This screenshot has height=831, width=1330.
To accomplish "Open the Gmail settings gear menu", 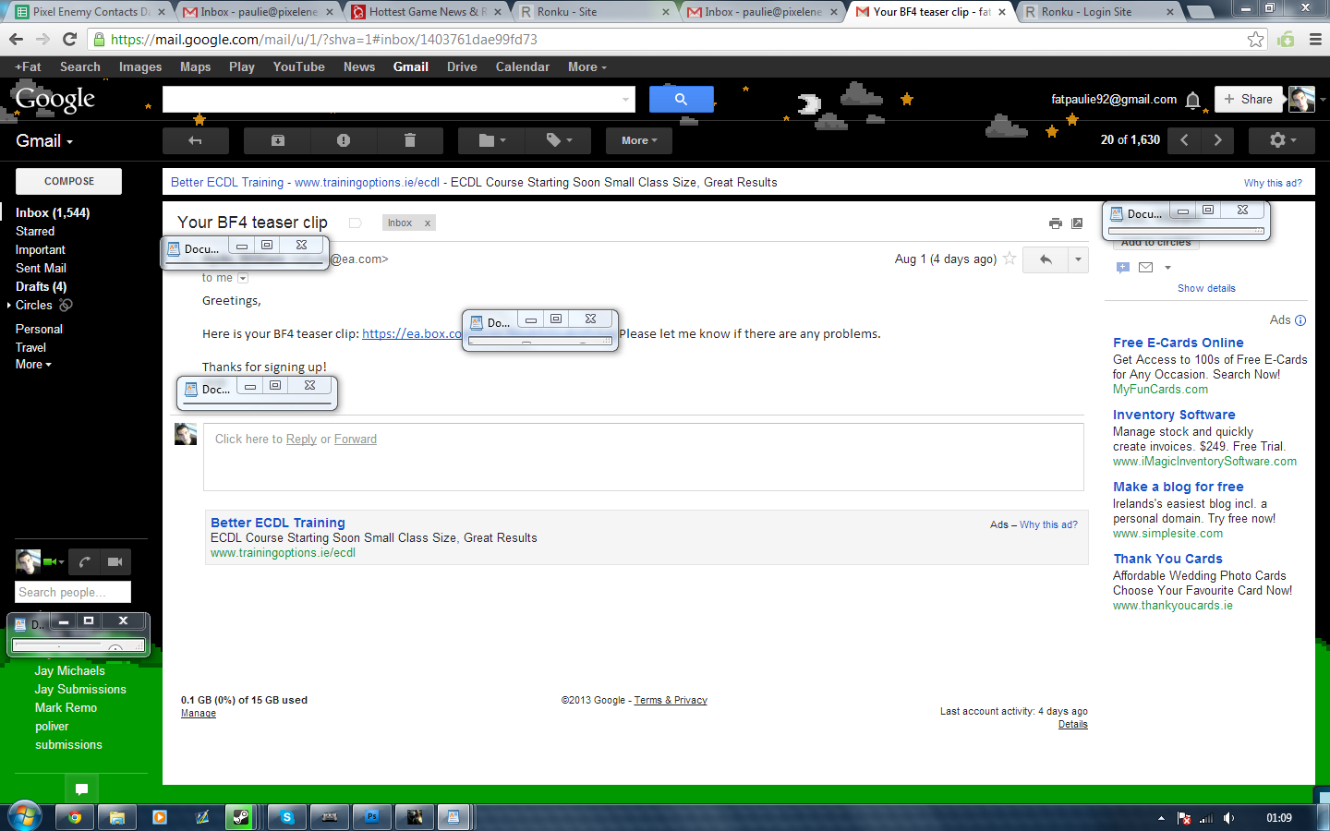I will click(x=1282, y=140).
